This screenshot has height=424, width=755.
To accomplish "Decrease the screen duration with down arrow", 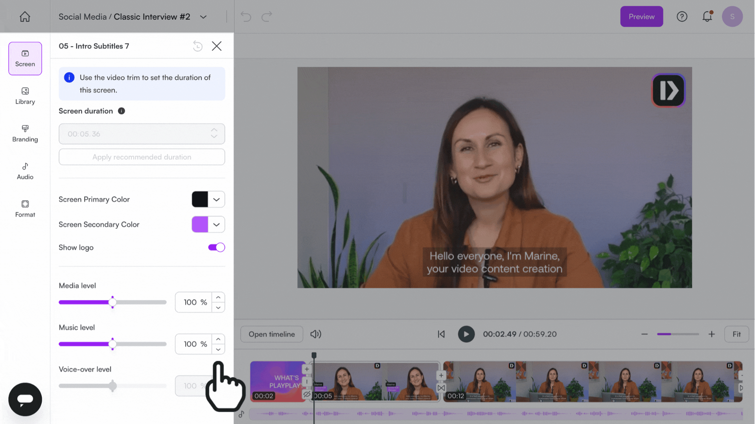I will click(214, 137).
